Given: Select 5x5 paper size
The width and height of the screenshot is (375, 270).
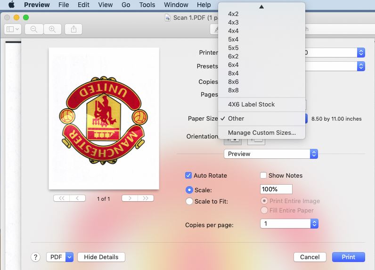Looking at the screenshot, I should click(261, 48).
